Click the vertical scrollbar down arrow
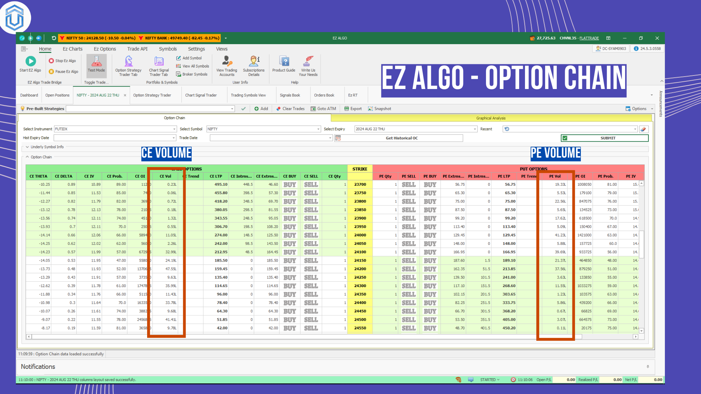Image resolution: width=701 pixels, height=394 pixels. [641, 331]
